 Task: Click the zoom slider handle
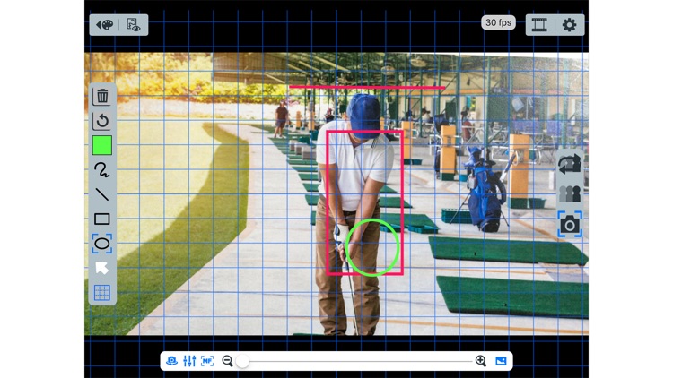coord(242,361)
